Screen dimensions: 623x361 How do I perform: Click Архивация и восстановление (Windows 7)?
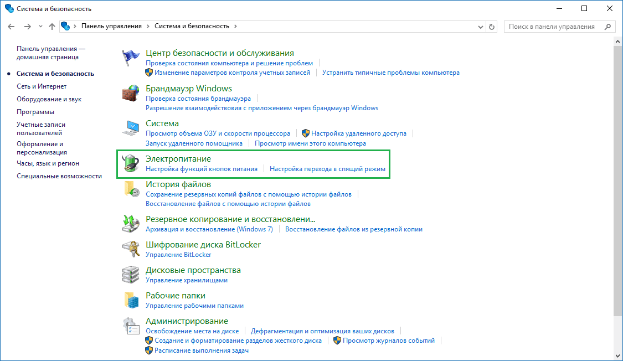(x=209, y=229)
